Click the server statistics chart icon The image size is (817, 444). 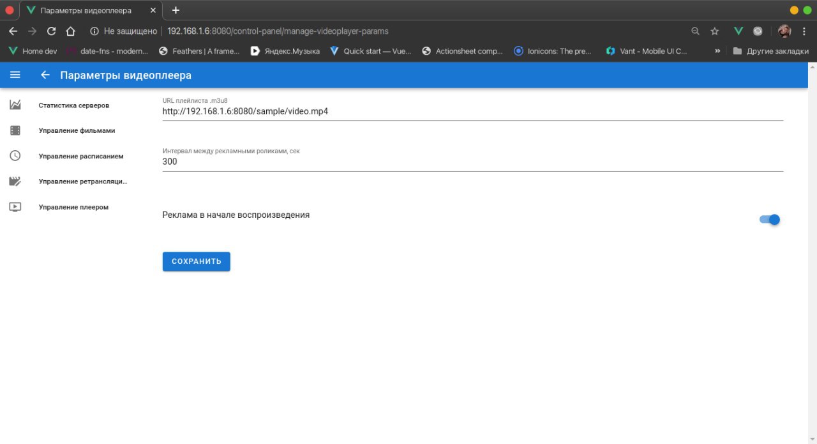point(15,105)
